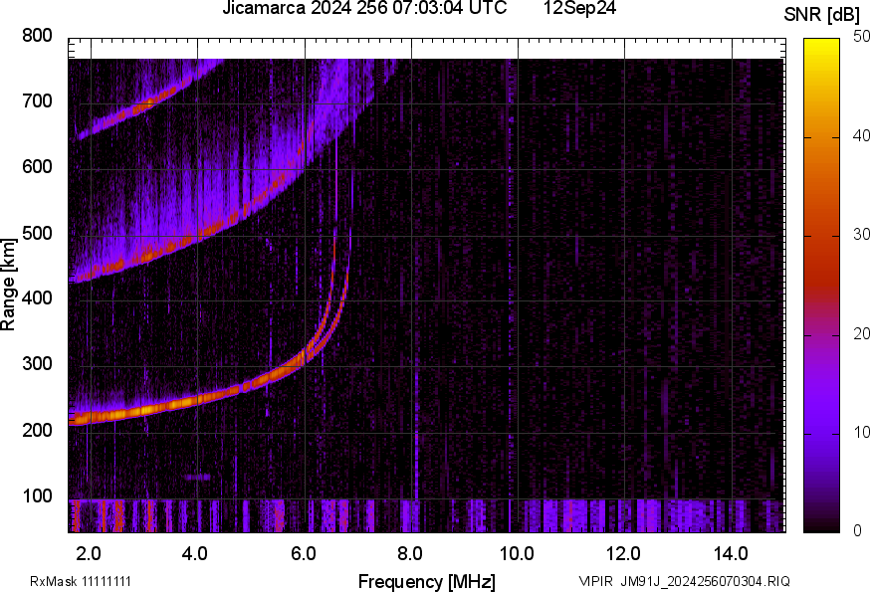Image resolution: width=870 pixels, height=592 pixels.
Task: Click the range tick label 300
Action: [x=37, y=364]
